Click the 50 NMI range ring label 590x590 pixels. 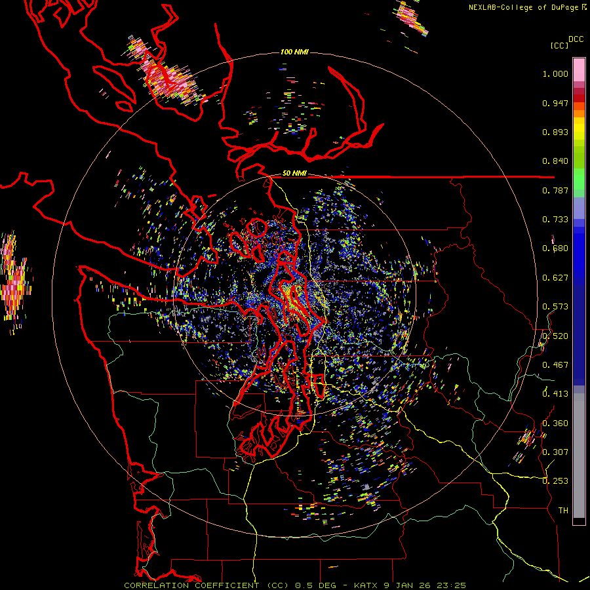coord(294,174)
